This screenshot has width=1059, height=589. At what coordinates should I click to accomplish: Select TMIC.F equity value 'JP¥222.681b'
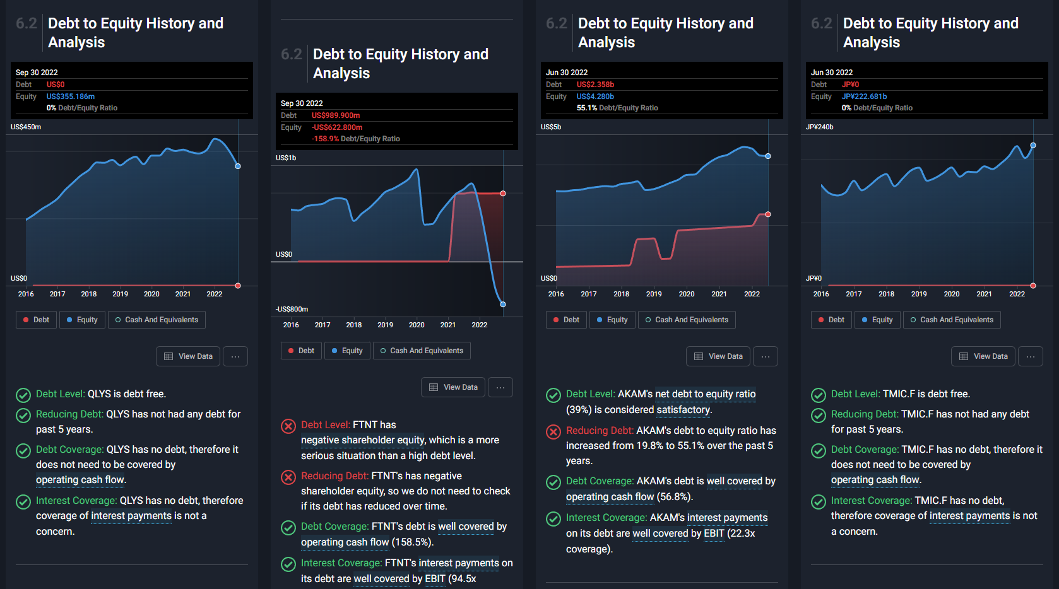click(865, 96)
